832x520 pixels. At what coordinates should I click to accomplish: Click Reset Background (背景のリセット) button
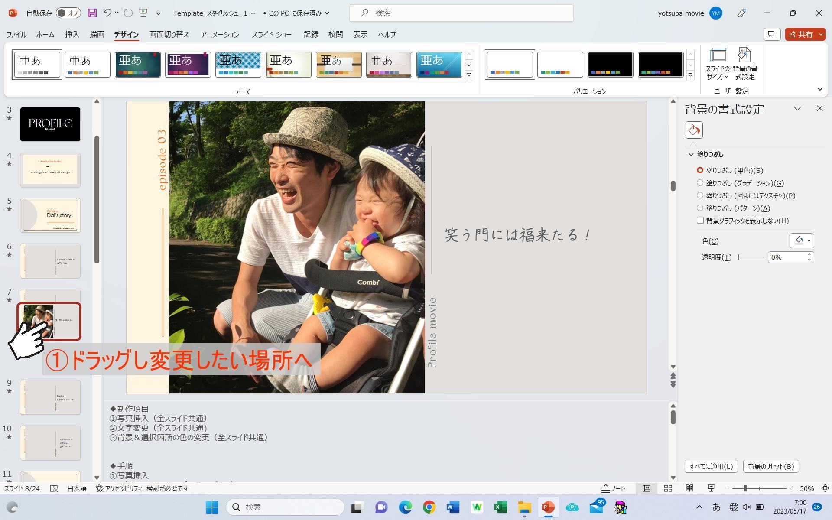(771, 466)
